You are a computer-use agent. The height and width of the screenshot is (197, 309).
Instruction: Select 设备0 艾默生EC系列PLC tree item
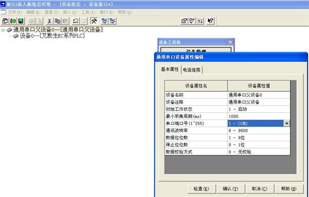tap(52, 36)
